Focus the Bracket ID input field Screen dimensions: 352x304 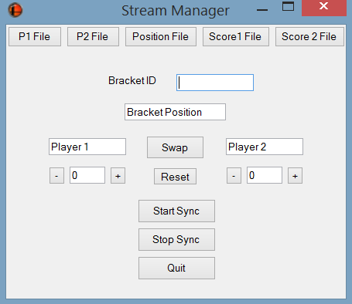point(215,83)
